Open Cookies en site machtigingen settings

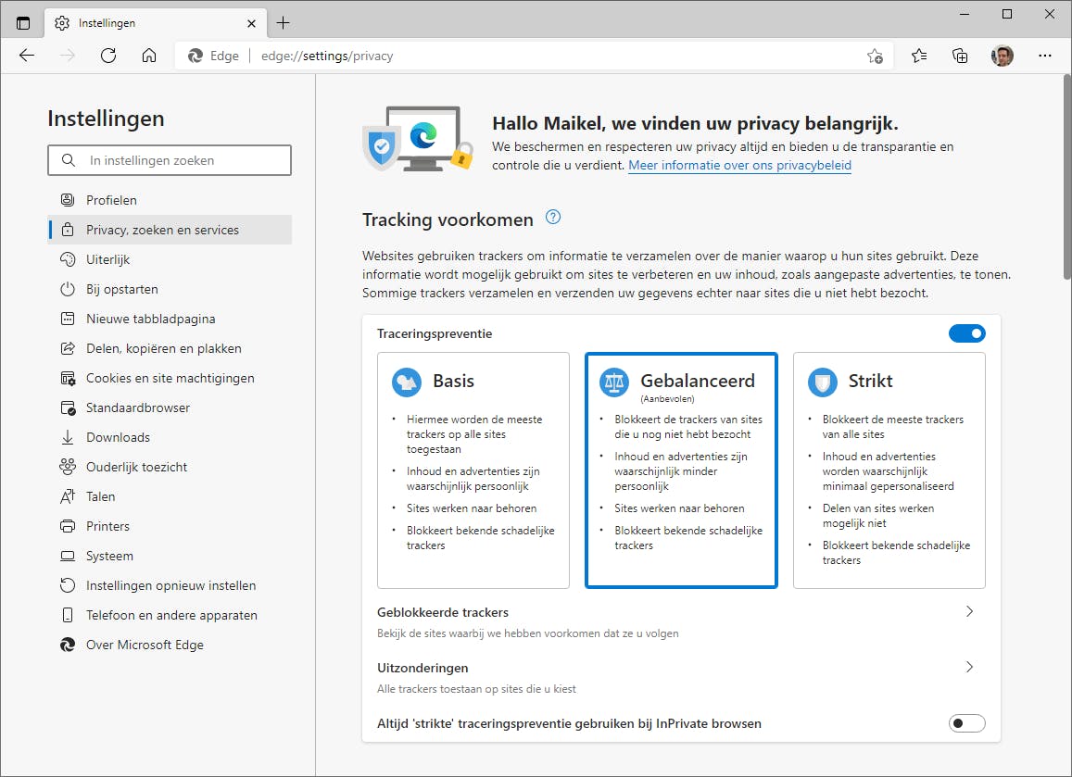pos(170,378)
